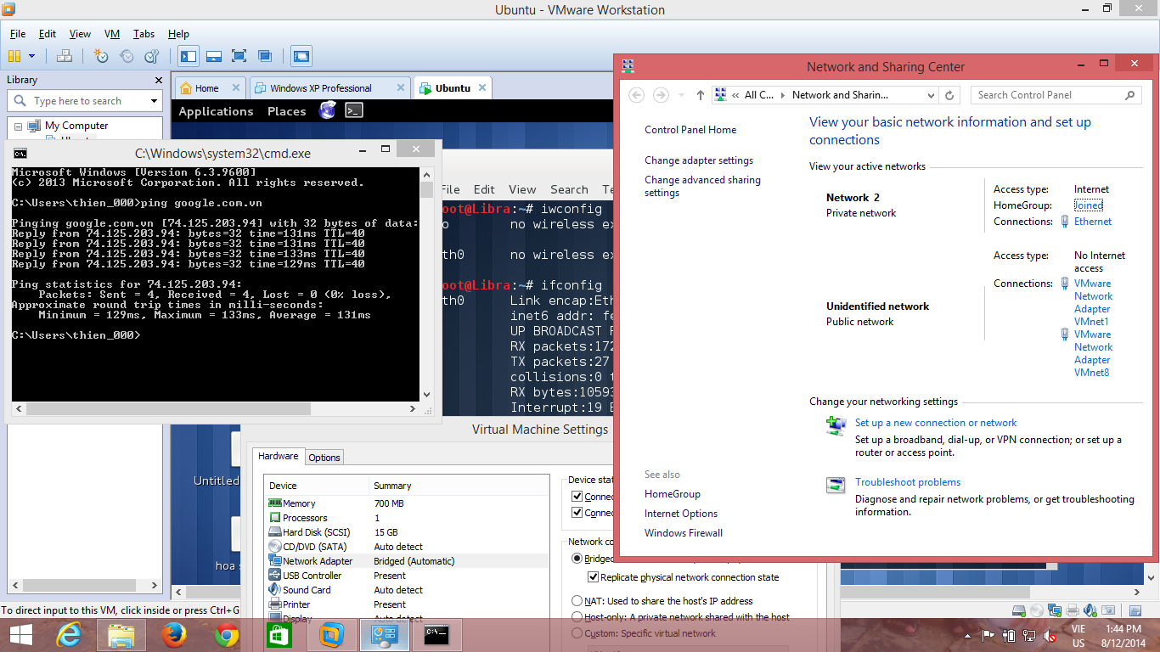Click Set up a new connection link
This screenshot has width=1160, height=652.
[936, 423]
